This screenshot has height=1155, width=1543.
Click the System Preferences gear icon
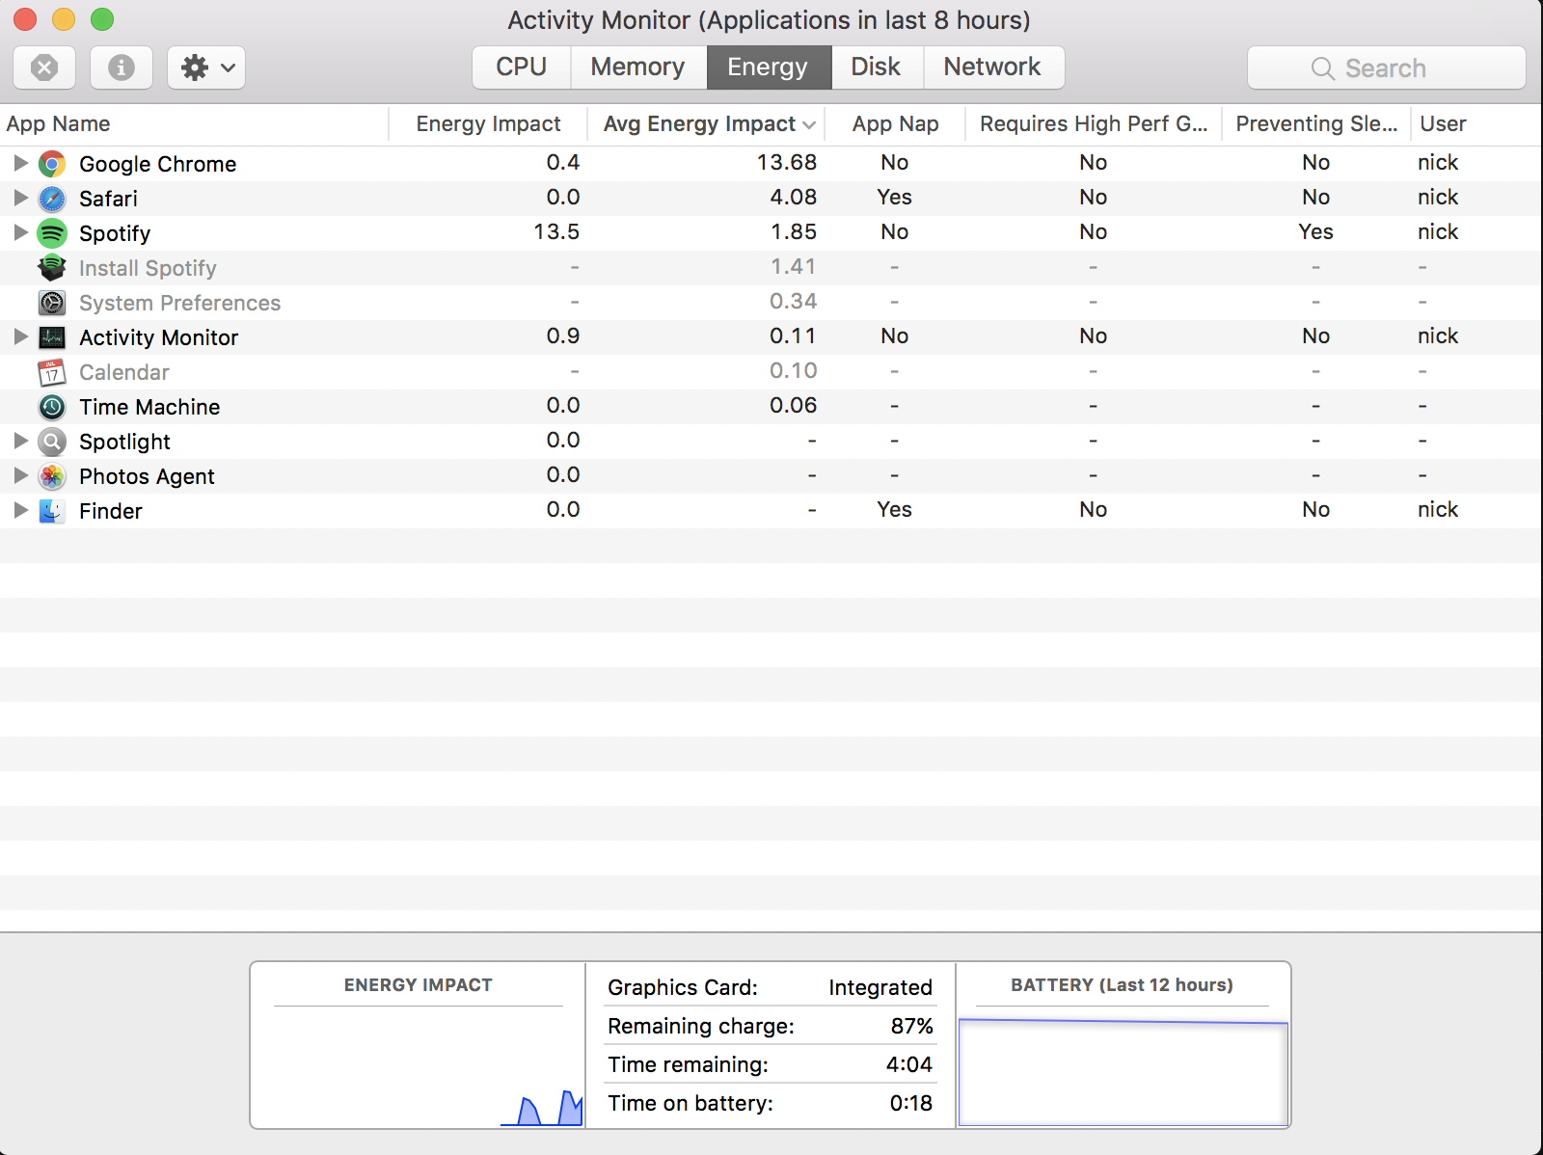click(52, 303)
